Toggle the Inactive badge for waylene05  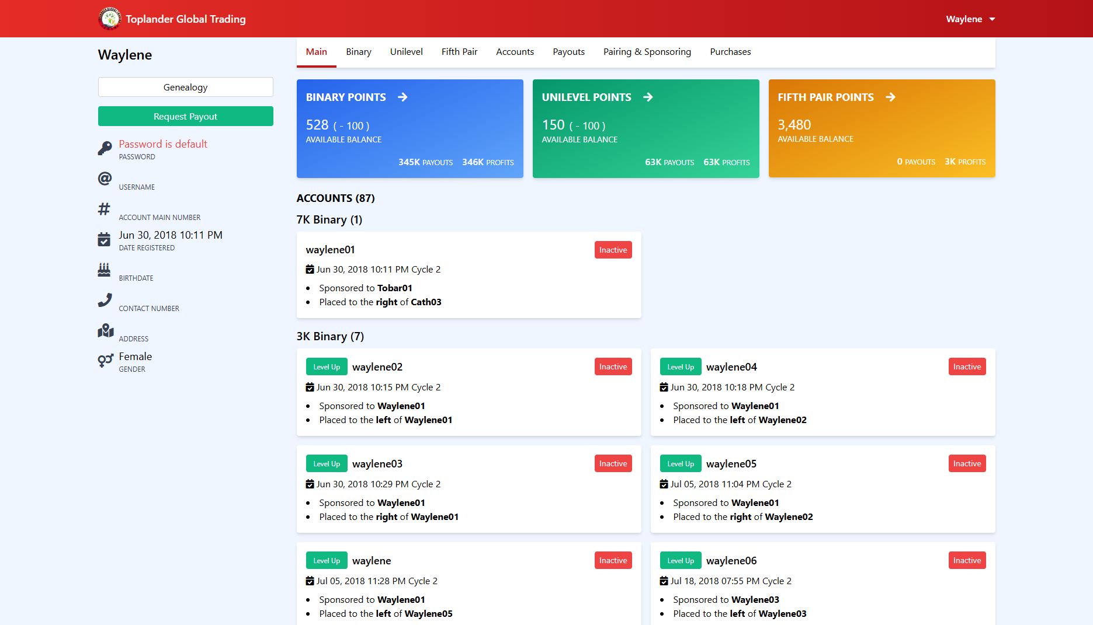[x=967, y=463]
